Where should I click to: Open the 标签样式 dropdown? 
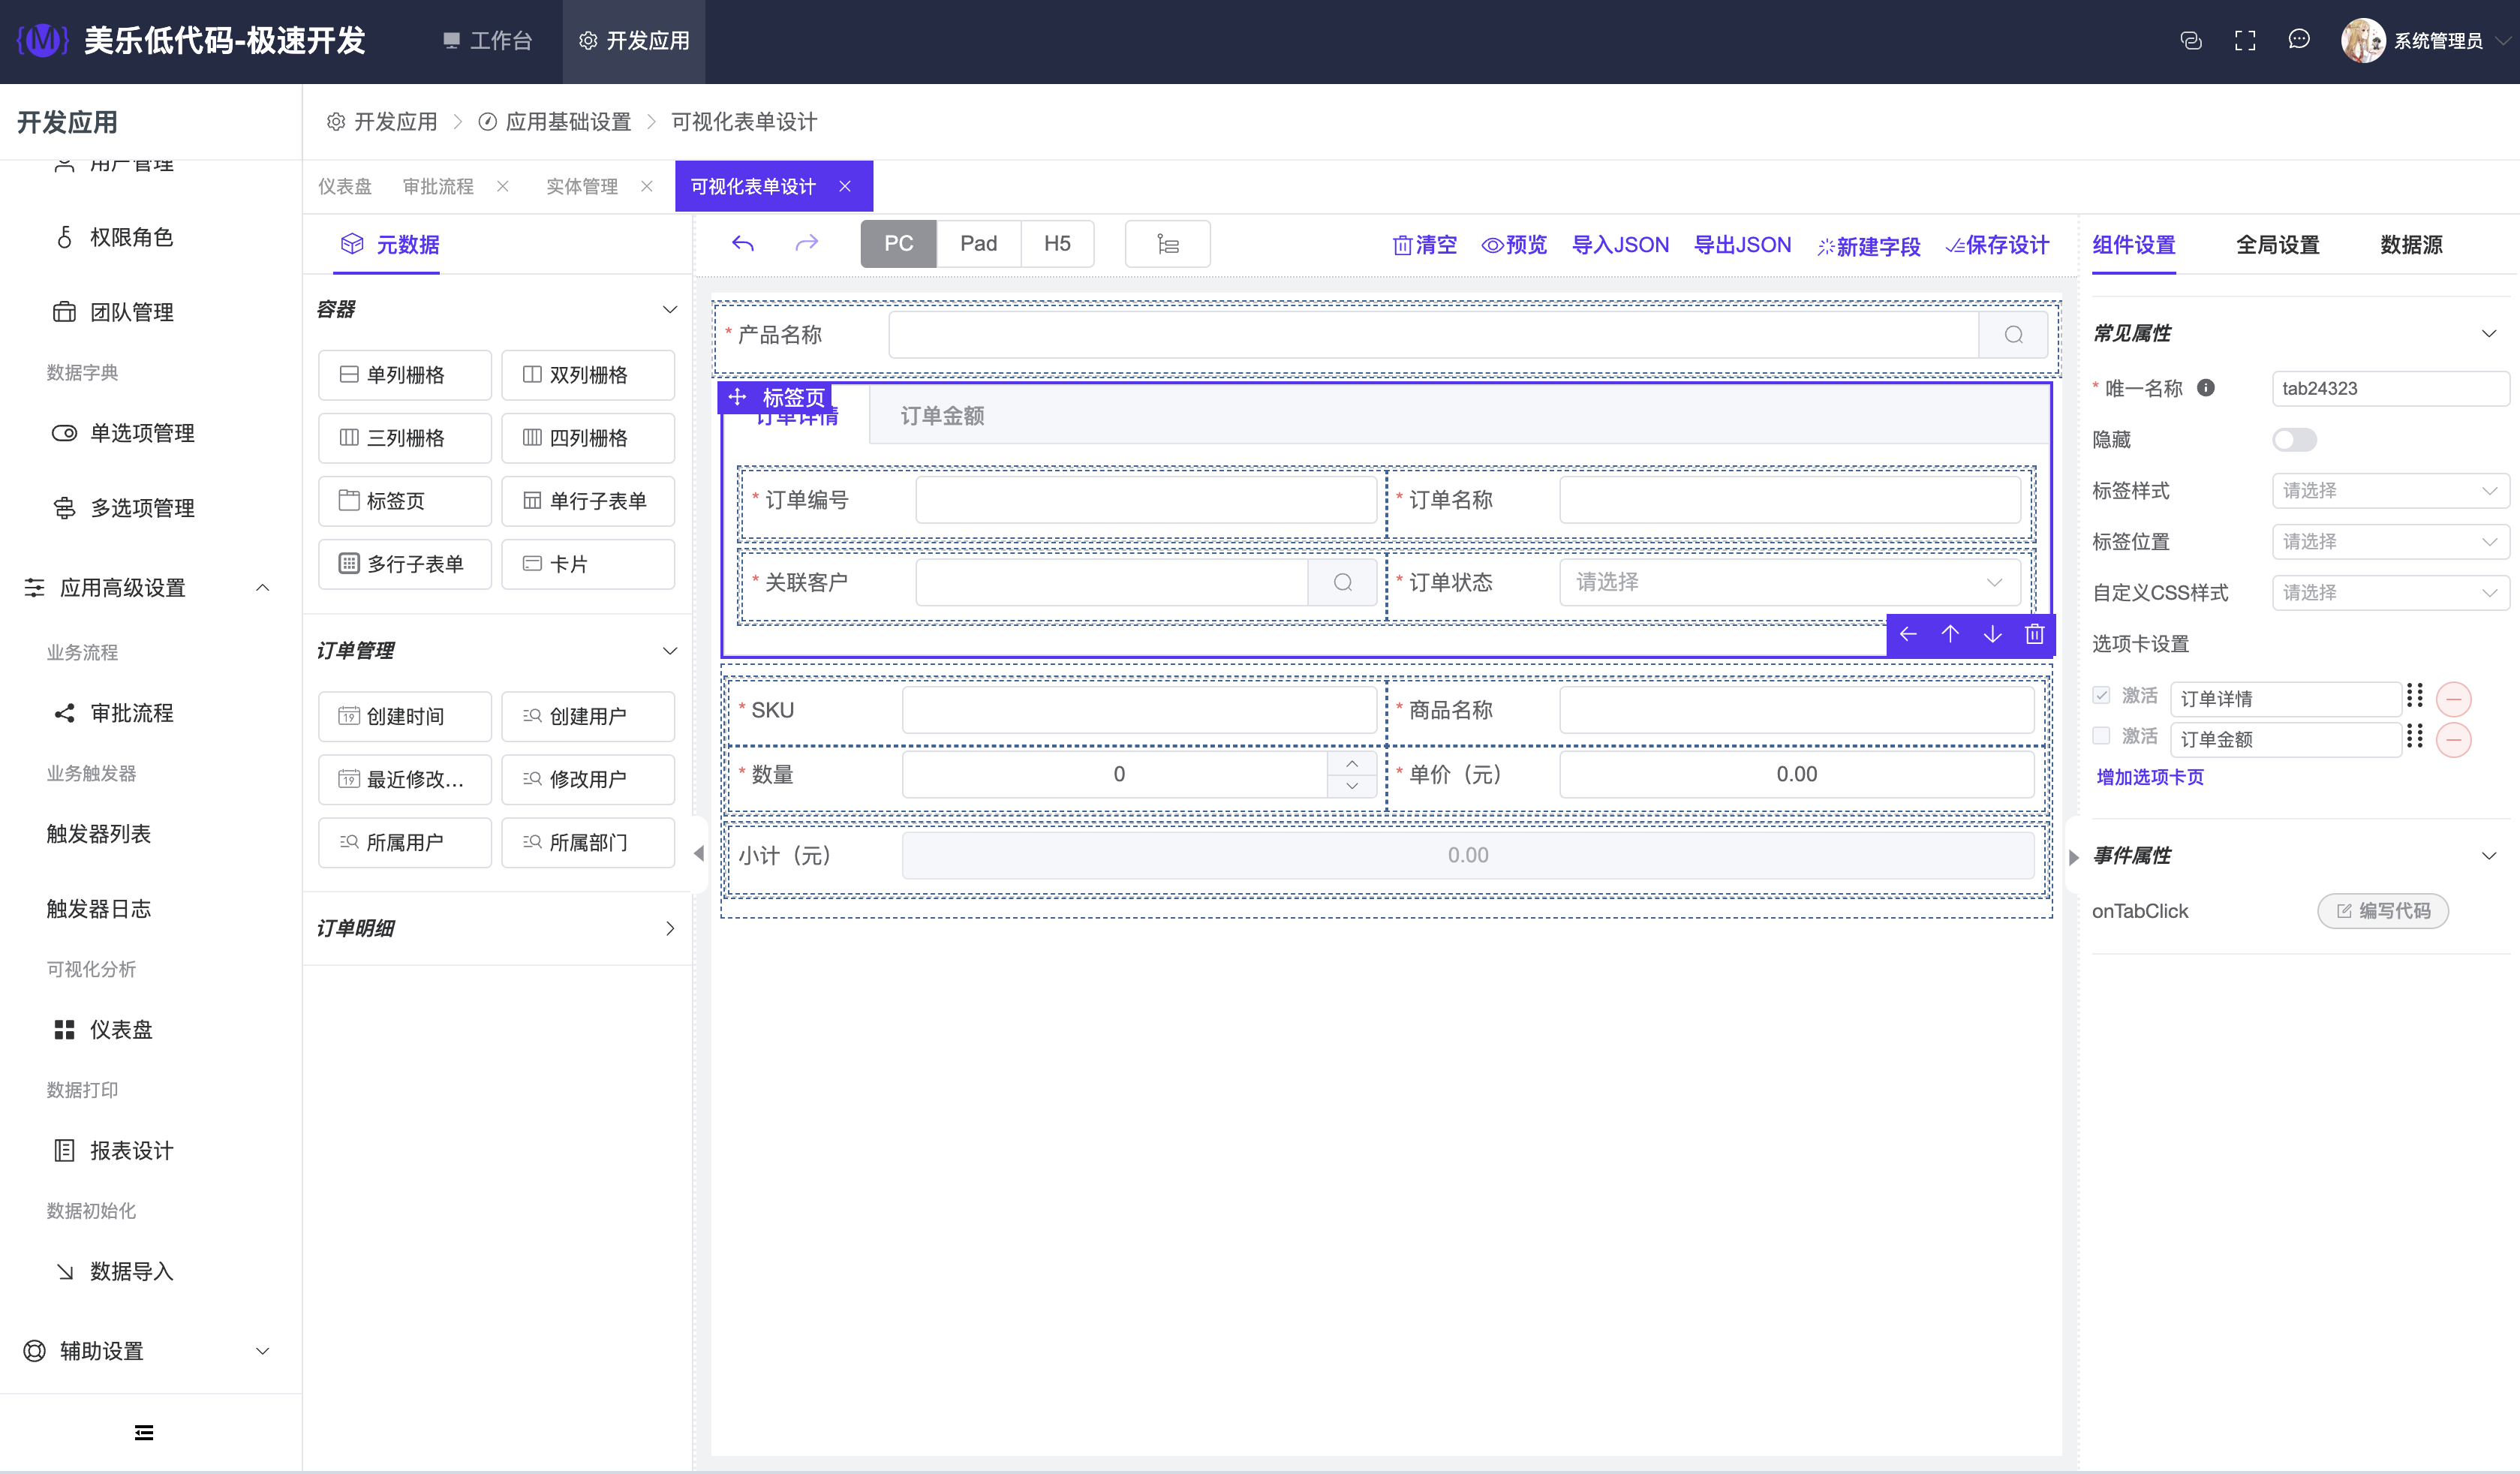tap(2389, 491)
